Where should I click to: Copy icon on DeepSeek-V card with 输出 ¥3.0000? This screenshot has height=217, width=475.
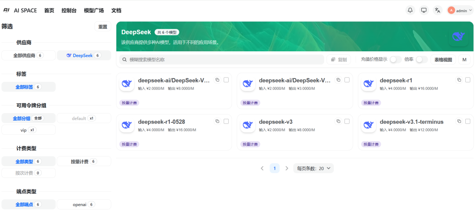coord(338,80)
